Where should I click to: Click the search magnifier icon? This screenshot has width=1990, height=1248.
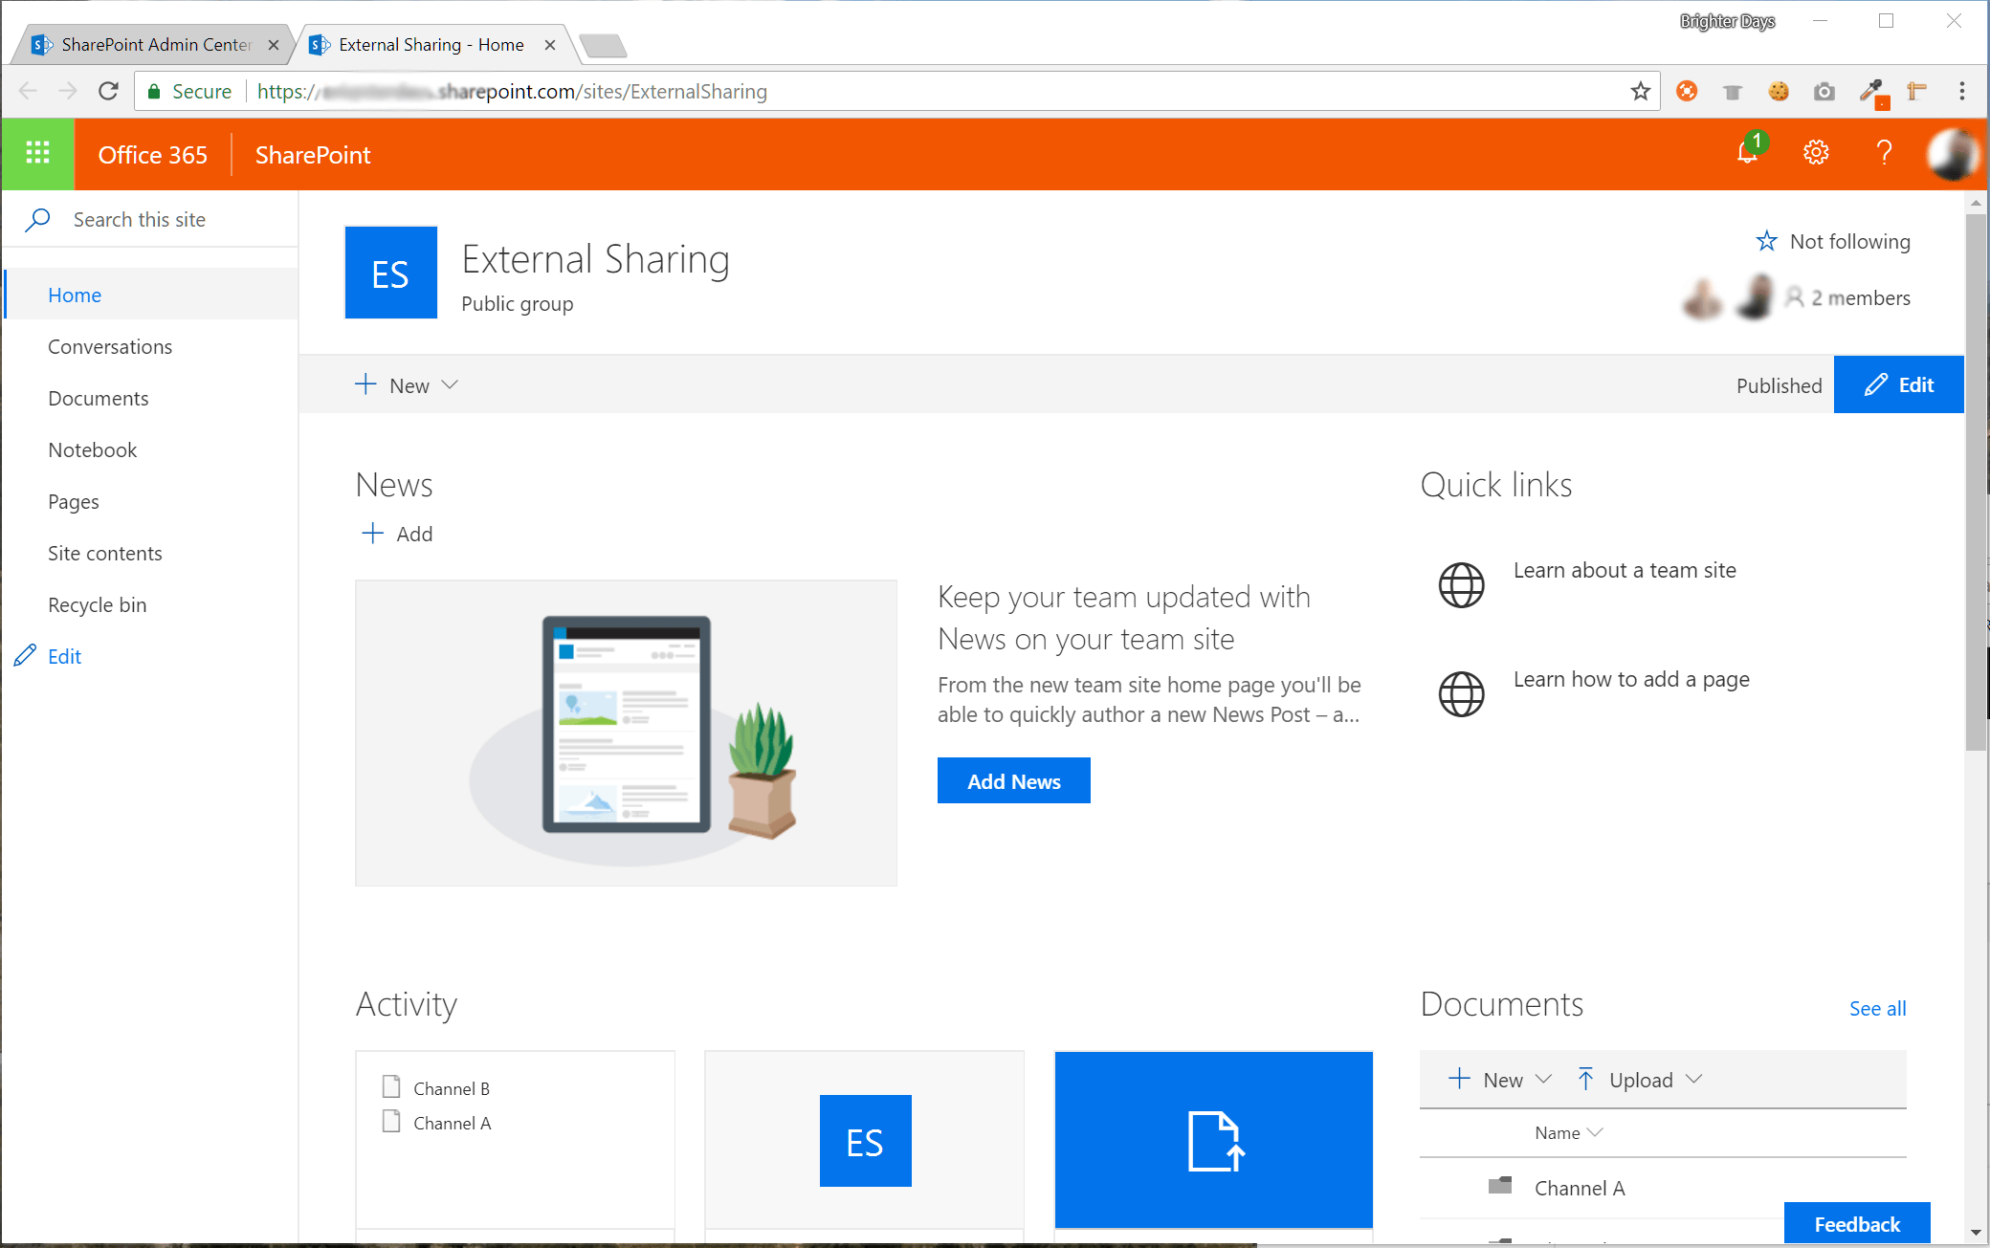[37, 219]
